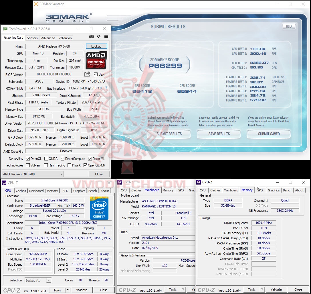Click the AMD Radeon Graphics logo
This screenshot has width=311, height=294.
tap(96, 60)
